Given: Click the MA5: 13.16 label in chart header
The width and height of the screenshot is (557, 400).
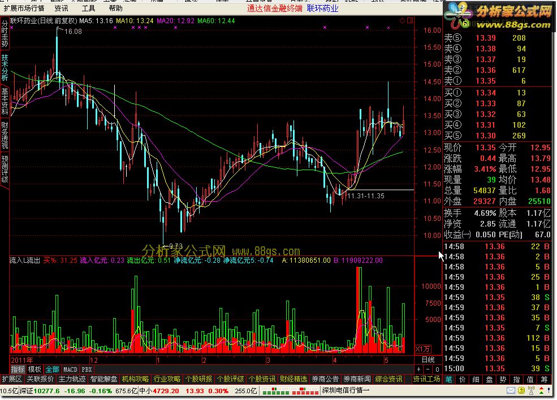Looking at the screenshot, I should (x=96, y=21).
